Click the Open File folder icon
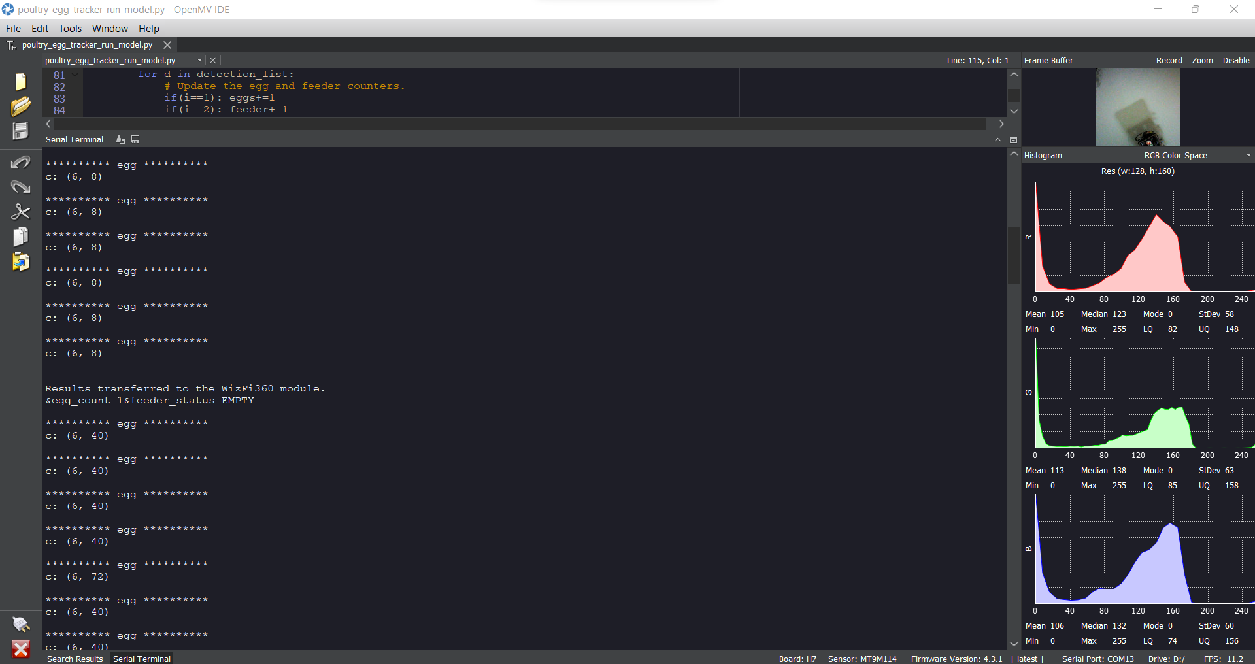 tap(21, 107)
